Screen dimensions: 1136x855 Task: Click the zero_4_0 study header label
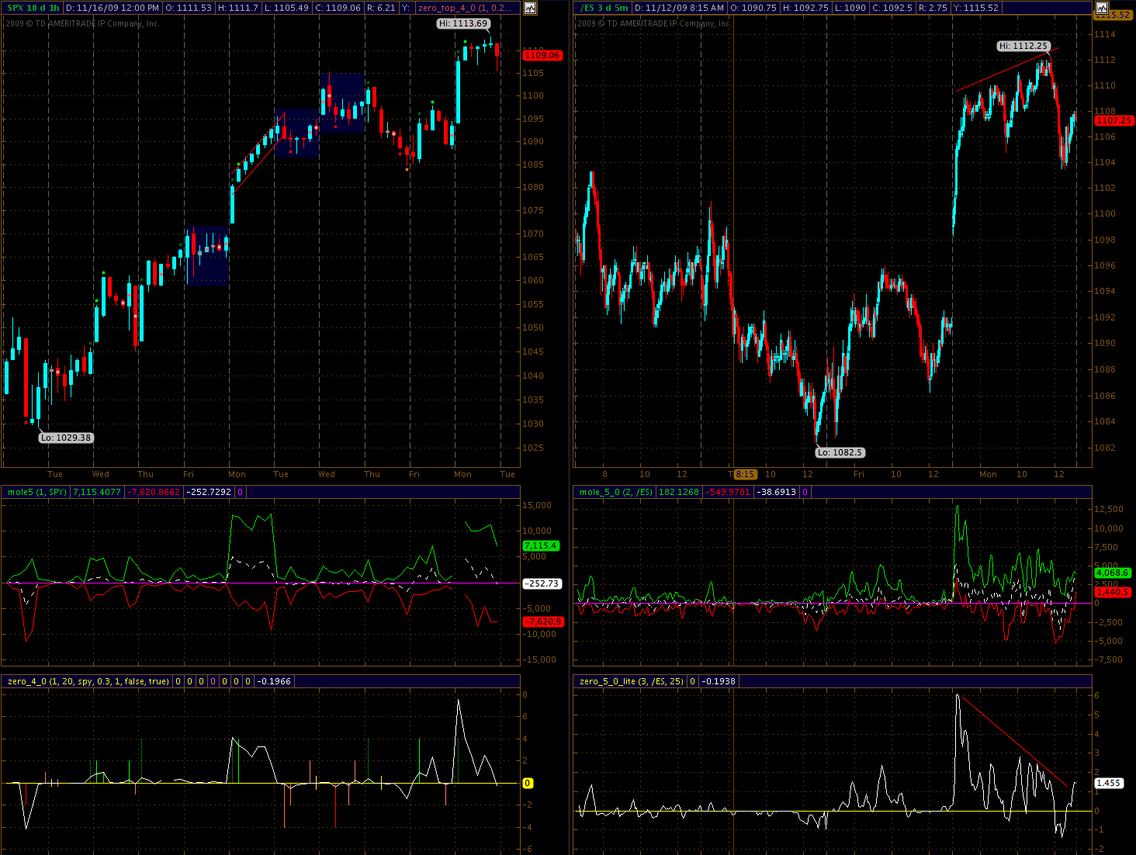[88, 681]
